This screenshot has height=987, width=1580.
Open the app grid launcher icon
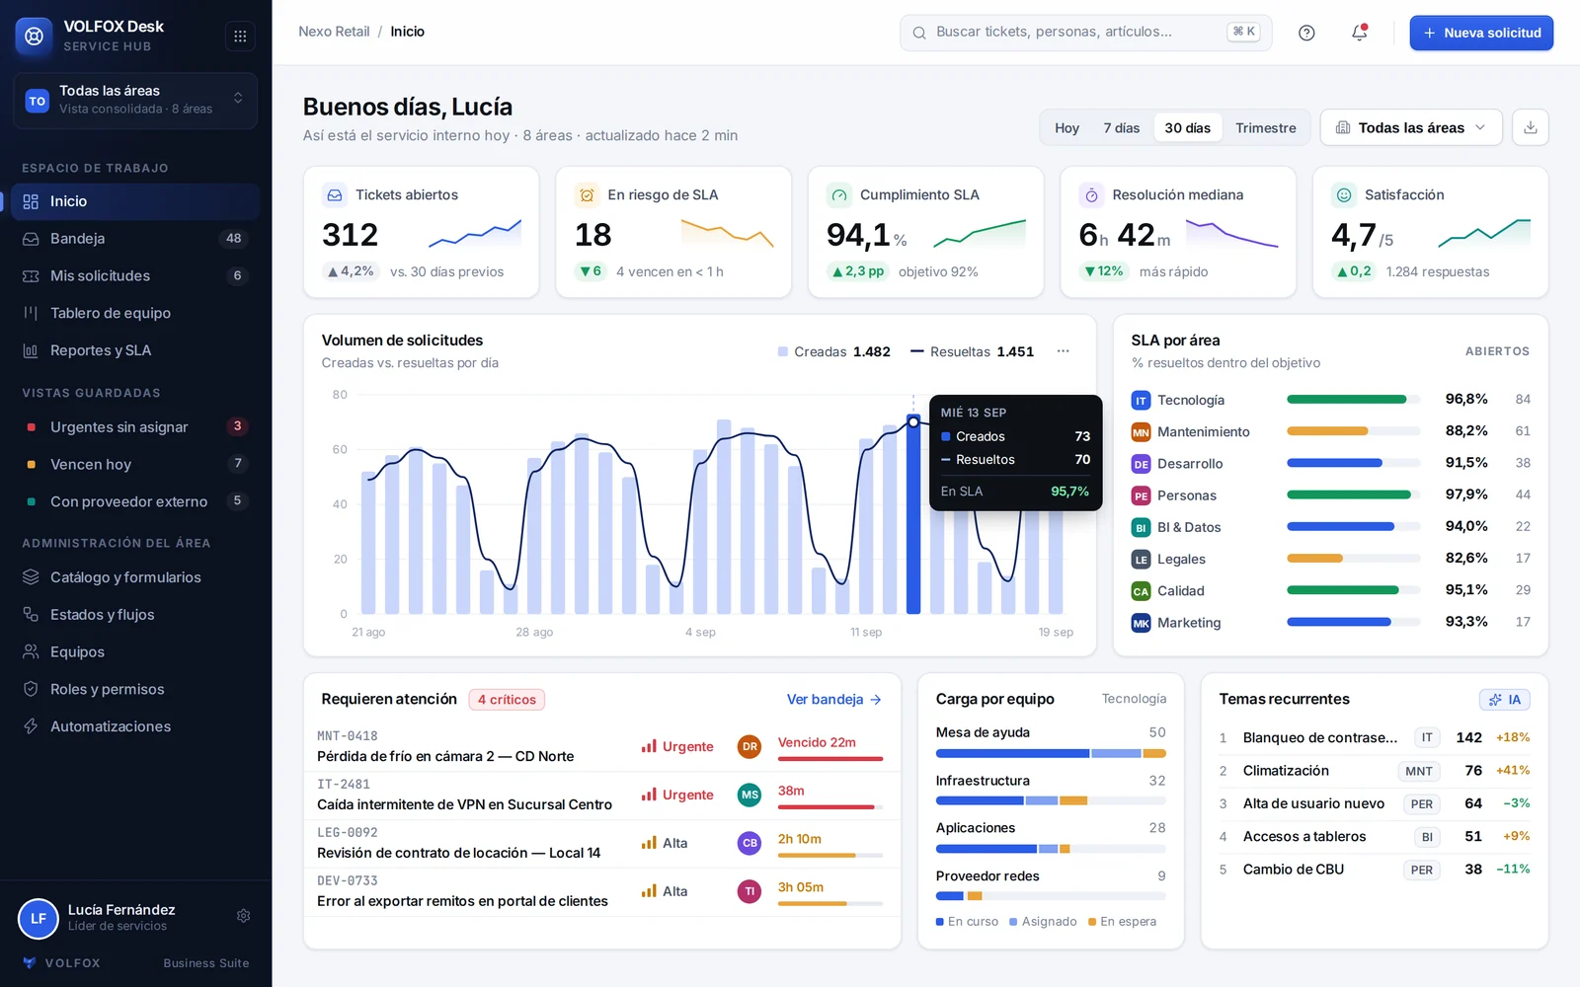coord(240,36)
